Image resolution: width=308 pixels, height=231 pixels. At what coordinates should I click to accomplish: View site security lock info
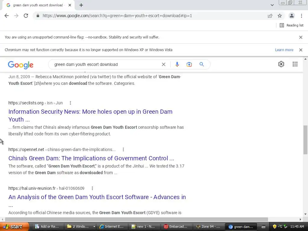click(x=38, y=16)
